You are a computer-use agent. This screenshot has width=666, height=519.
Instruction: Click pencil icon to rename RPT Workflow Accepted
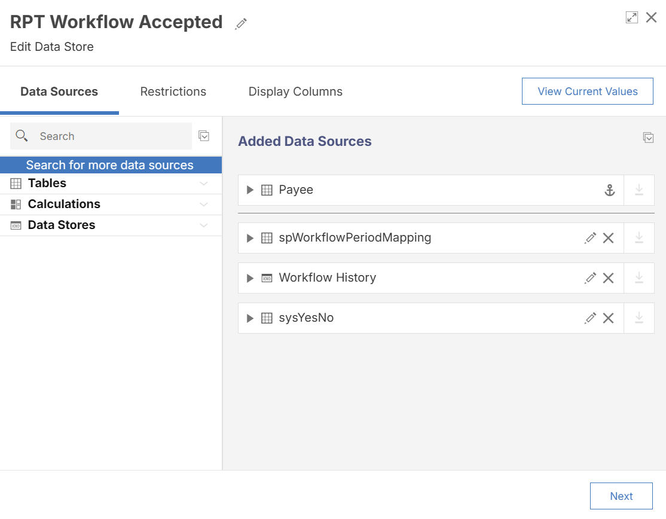(241, 24)
